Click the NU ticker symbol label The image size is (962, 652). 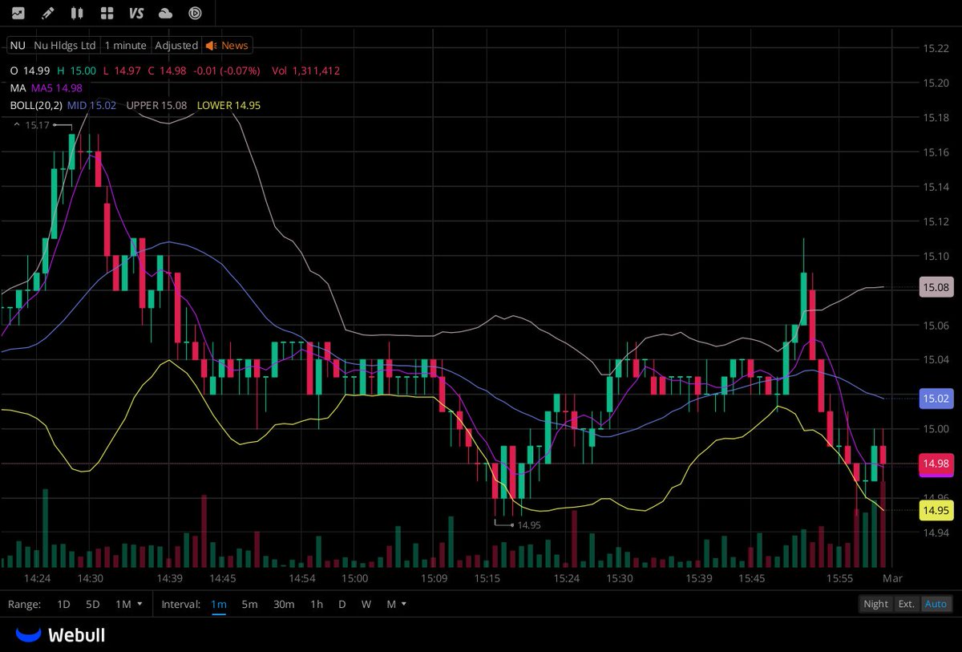tap(18, 46)
